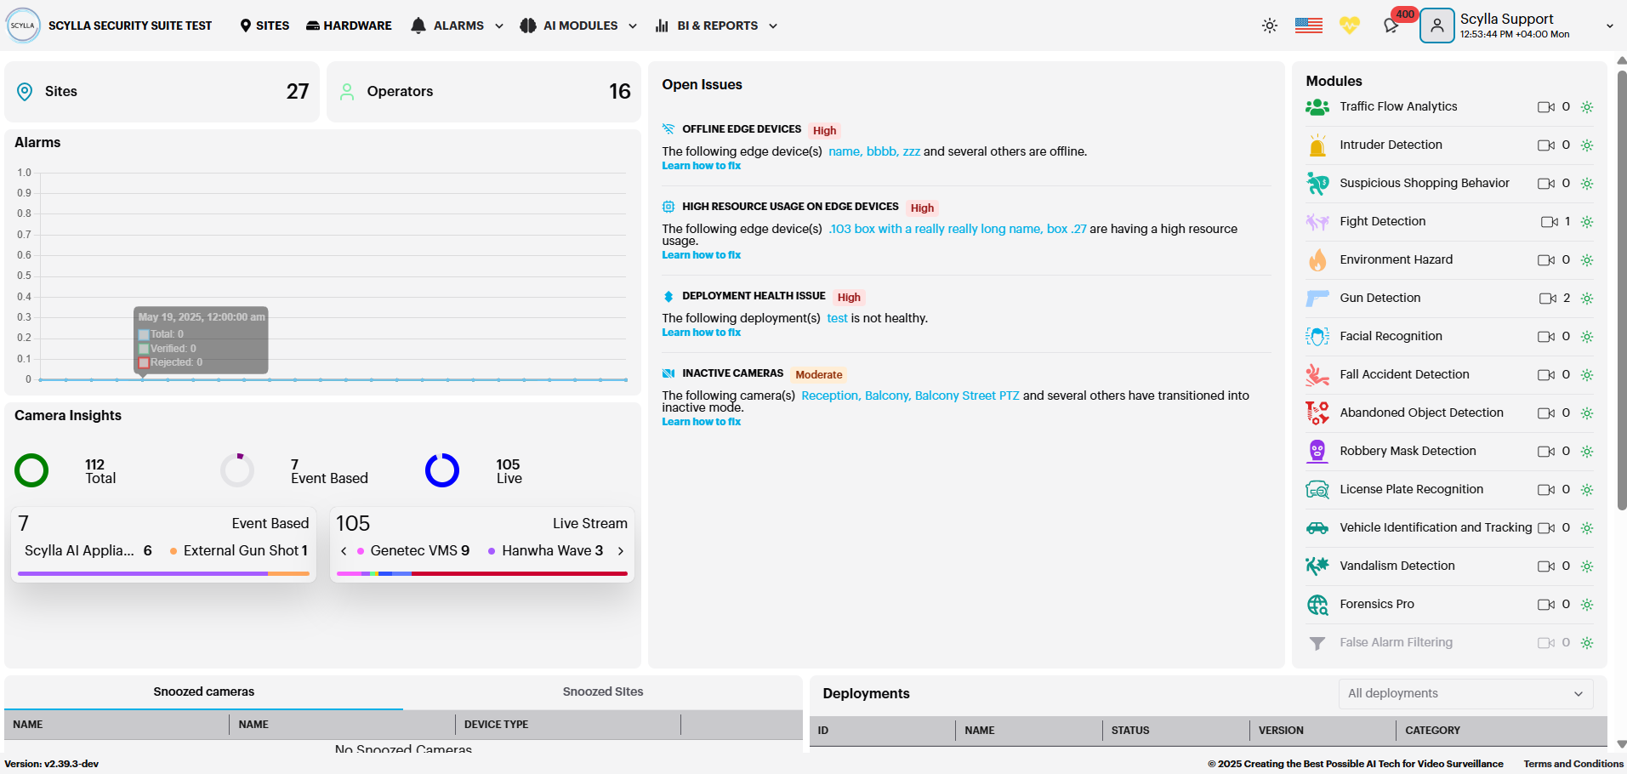1627x774 pixels.
Task: Open the notifications chat icon with 400 badge
Action: (1391, 26)
